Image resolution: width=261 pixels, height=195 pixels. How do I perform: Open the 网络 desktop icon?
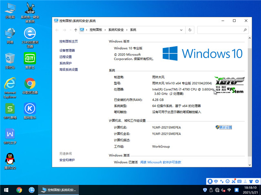[10, 36]
